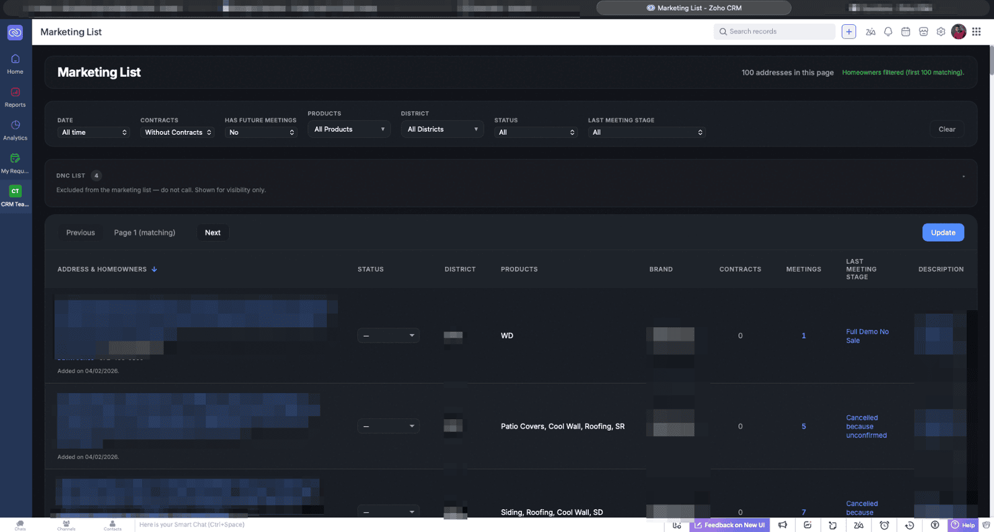Go to the Next page
Viewport: 994px width, 532px height.
click(x=212, y=233)
